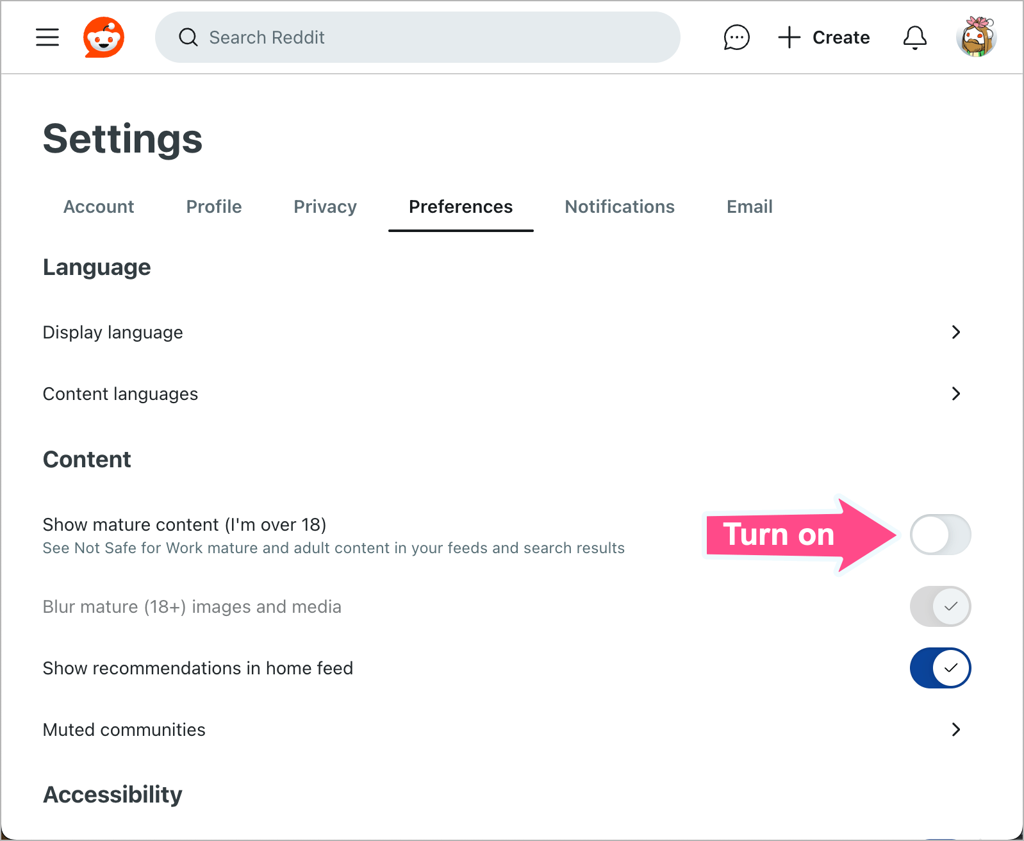Switch to the Privacy tab
Screen dimensions: 1024x841
click(x=325, y=206)
